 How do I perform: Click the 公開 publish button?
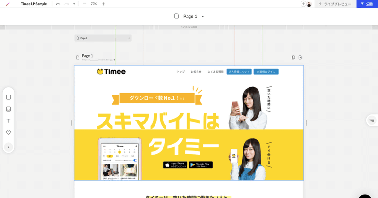point(367,4)
